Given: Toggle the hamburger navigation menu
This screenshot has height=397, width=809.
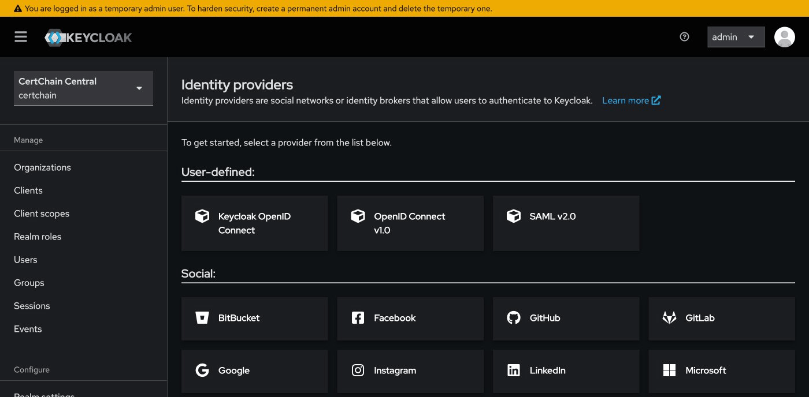Looking at the screenshot, I should click(x=20, y=36).
